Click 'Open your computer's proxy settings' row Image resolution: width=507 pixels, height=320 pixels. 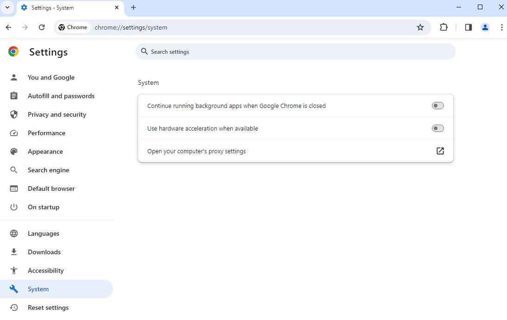[x=296, y=151]
